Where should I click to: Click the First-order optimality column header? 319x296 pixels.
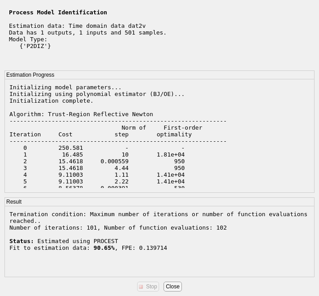179,131
